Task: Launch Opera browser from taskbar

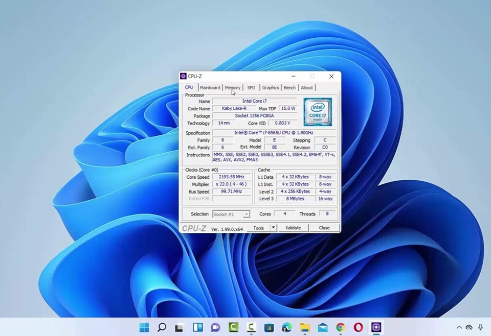Action: tap(358, 327)
